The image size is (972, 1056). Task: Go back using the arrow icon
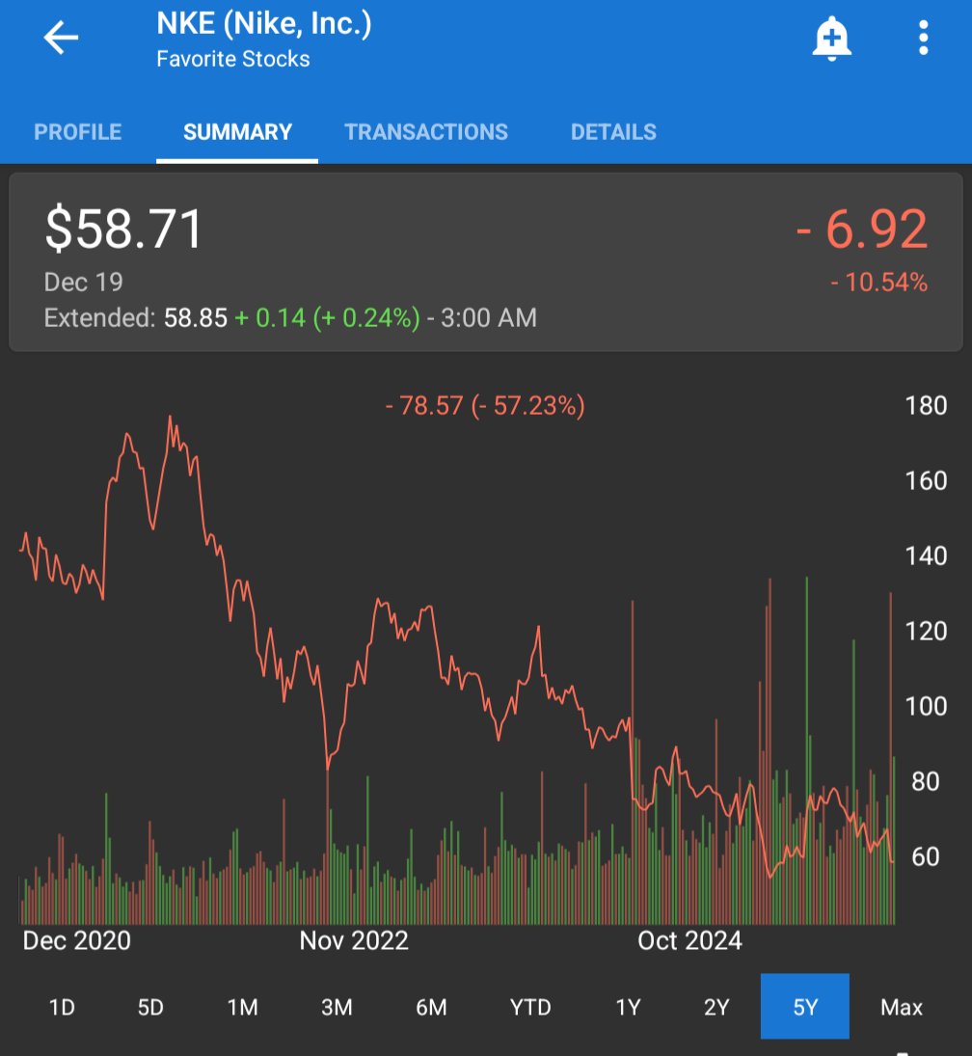click(x=62, y=37)
